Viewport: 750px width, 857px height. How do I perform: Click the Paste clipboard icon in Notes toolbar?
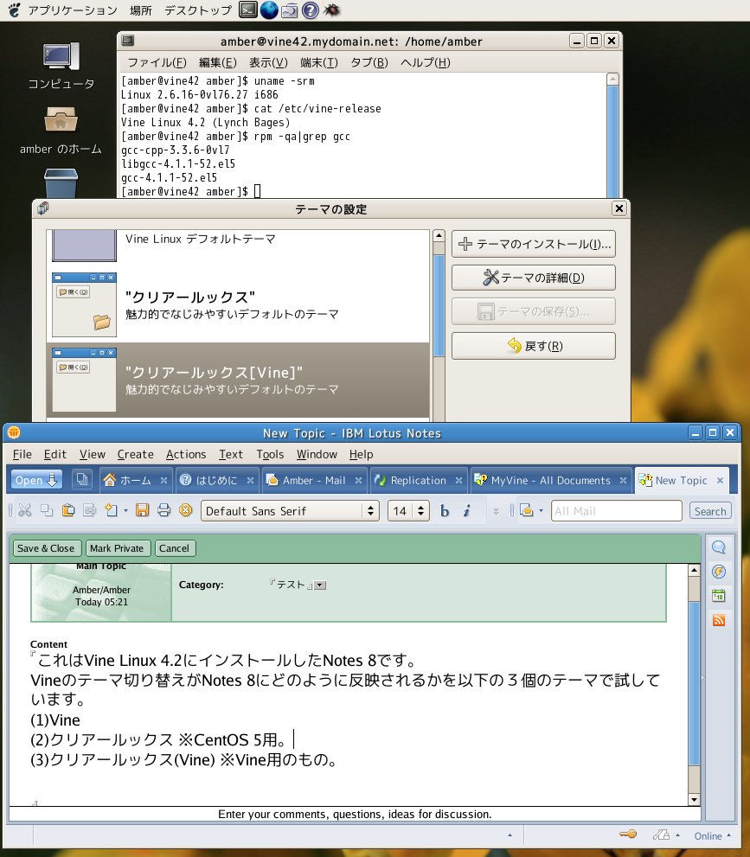(x=68, y=510)
